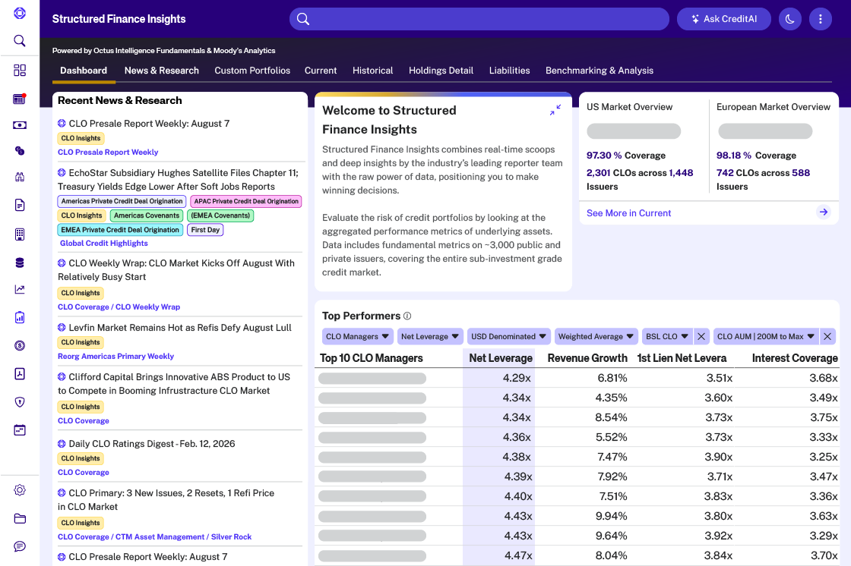Select the shield keyhole icon in sidebar

point(20,401)
